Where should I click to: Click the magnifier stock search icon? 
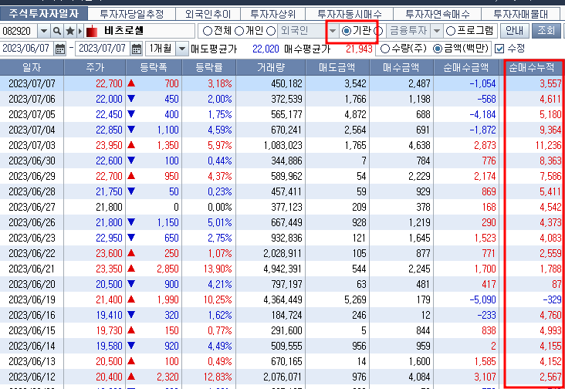tap(57, 31)
